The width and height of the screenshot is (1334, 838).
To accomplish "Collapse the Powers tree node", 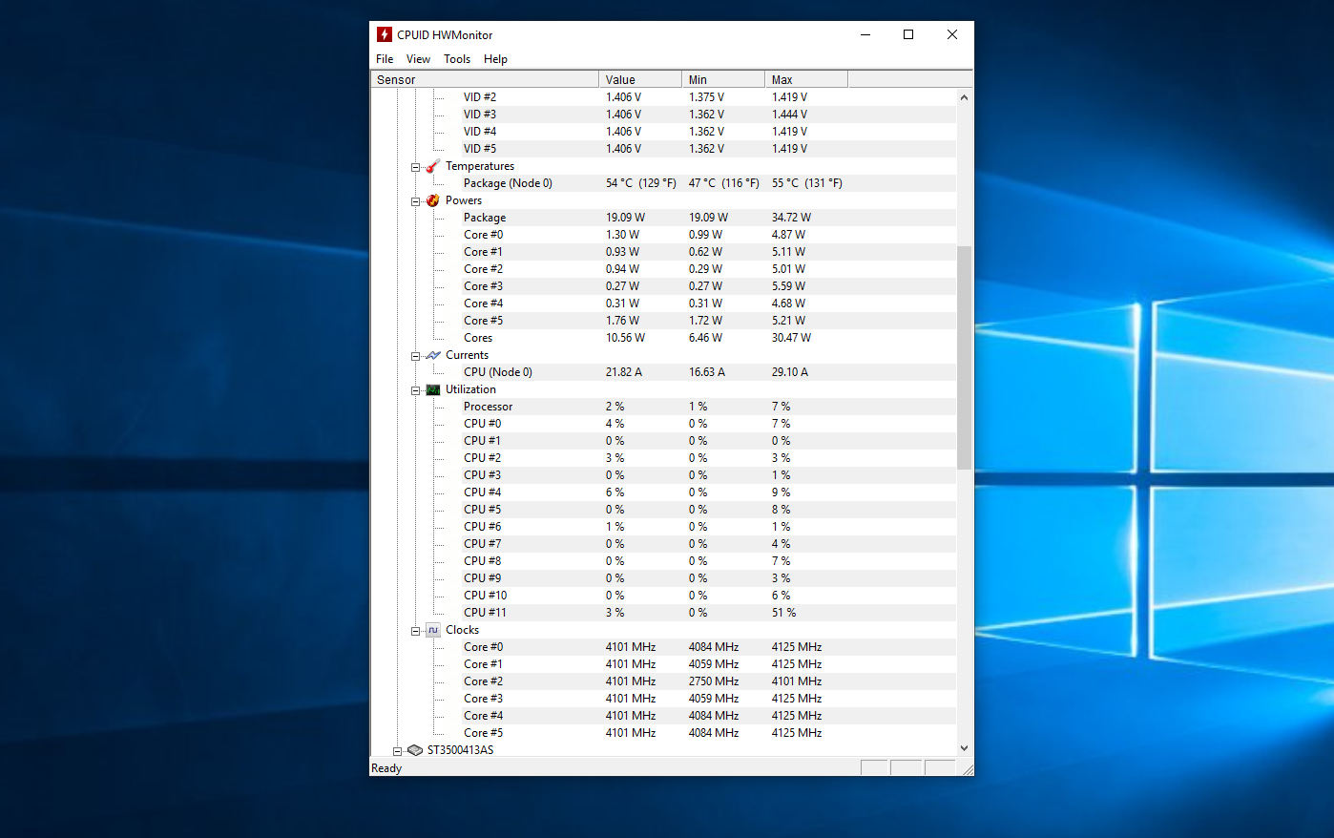I will [x=416, y=201].
